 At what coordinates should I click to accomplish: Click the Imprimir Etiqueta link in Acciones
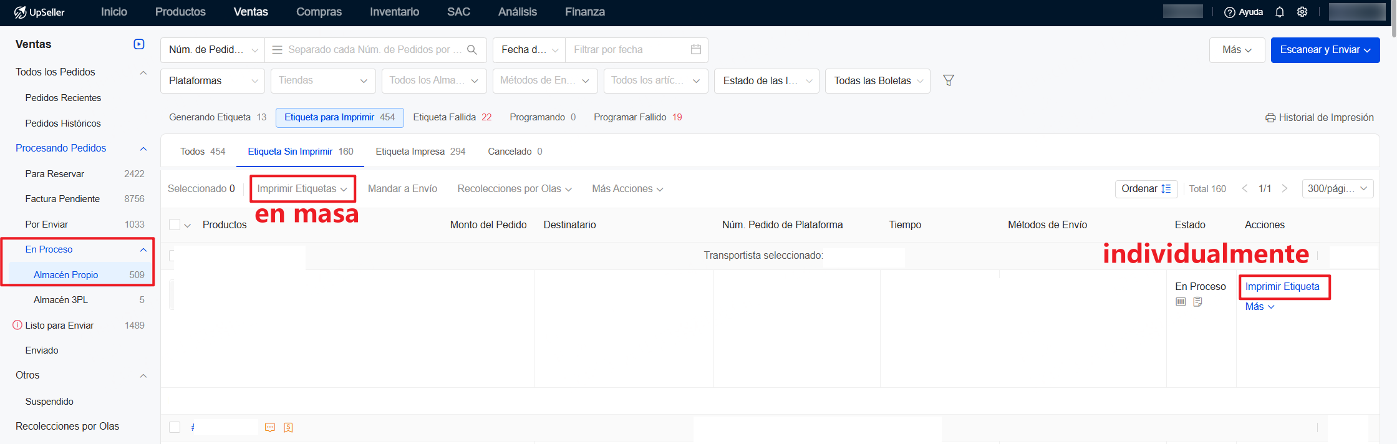coord(1282,287)
